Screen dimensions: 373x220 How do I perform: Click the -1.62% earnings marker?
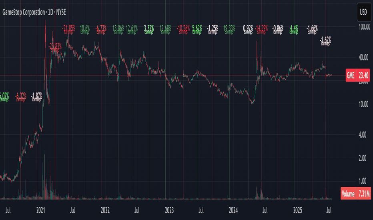tap(325, 41)
